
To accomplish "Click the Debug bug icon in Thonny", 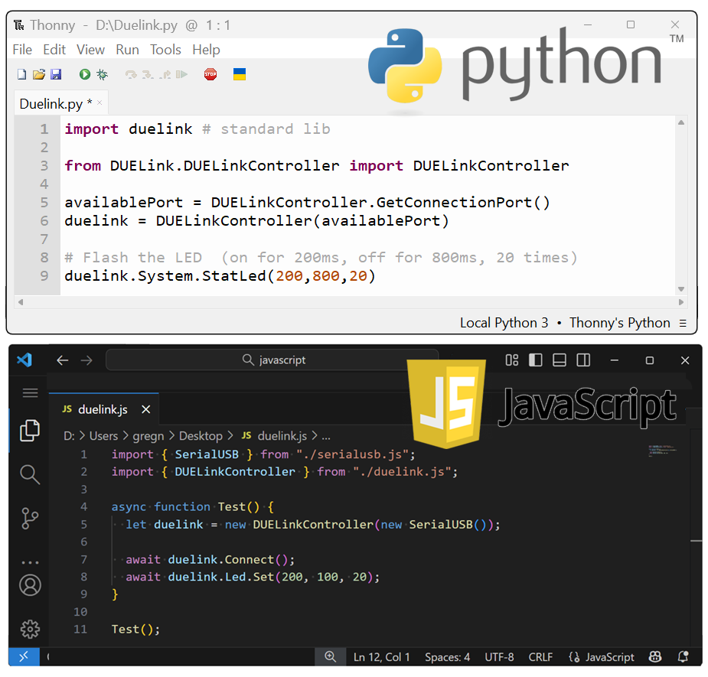I will tap(102, 74).
